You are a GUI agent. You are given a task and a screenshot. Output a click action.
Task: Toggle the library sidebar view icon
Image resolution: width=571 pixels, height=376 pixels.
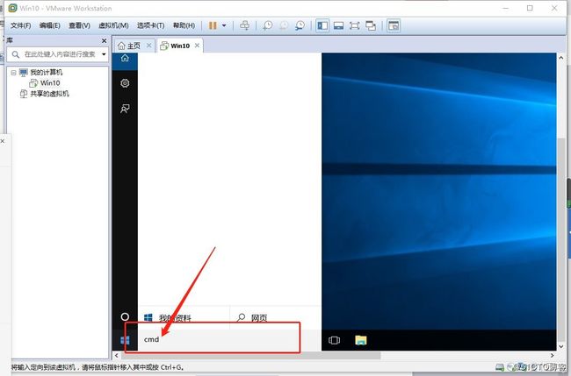click(322, 25)
